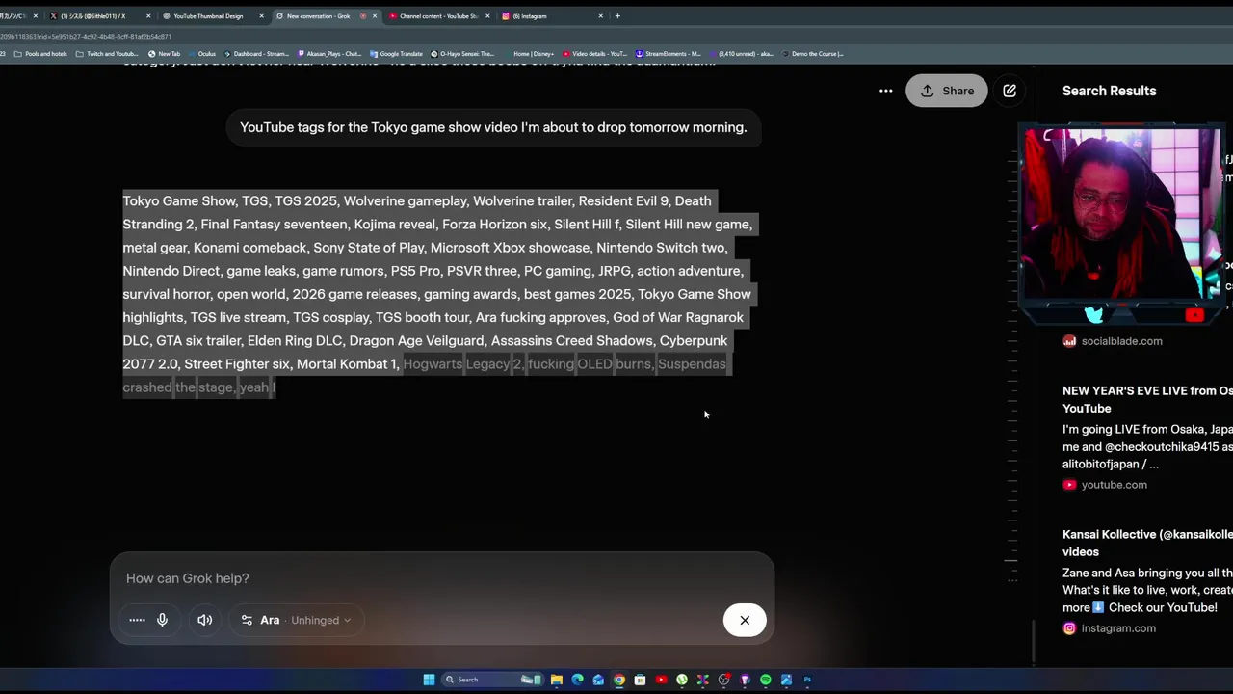Viewport: 1233px width, 694px height.
Task: Open YouTube app from taskbar
Action: click(661, 680)
